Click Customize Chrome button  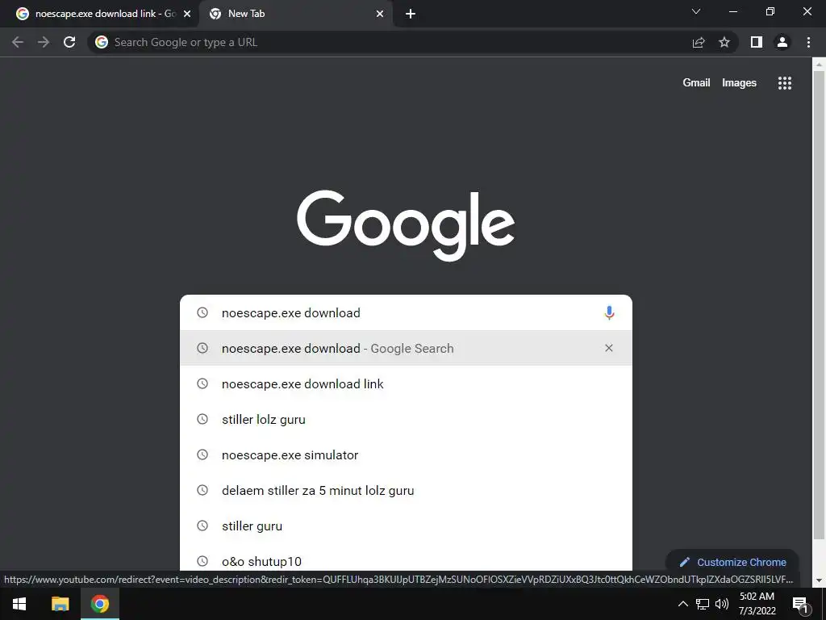click(732, 562)
